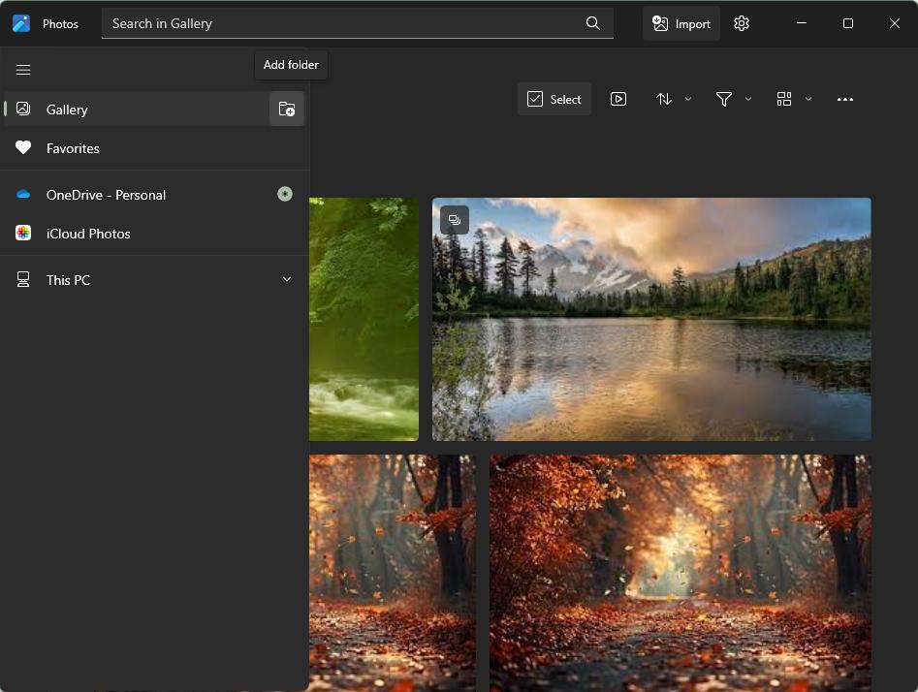Open the mountain lake photo thumbnail
The height and width of the screenshot is (692, 918).
tap(651, 320)
